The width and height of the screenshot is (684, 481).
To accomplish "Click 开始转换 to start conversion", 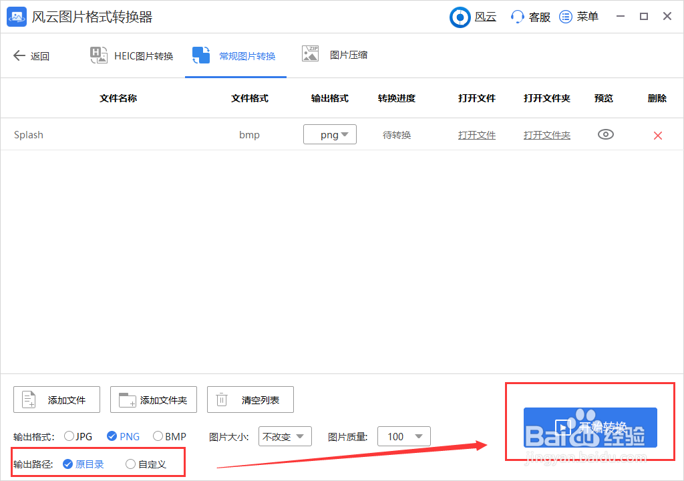I will (590, 428).
